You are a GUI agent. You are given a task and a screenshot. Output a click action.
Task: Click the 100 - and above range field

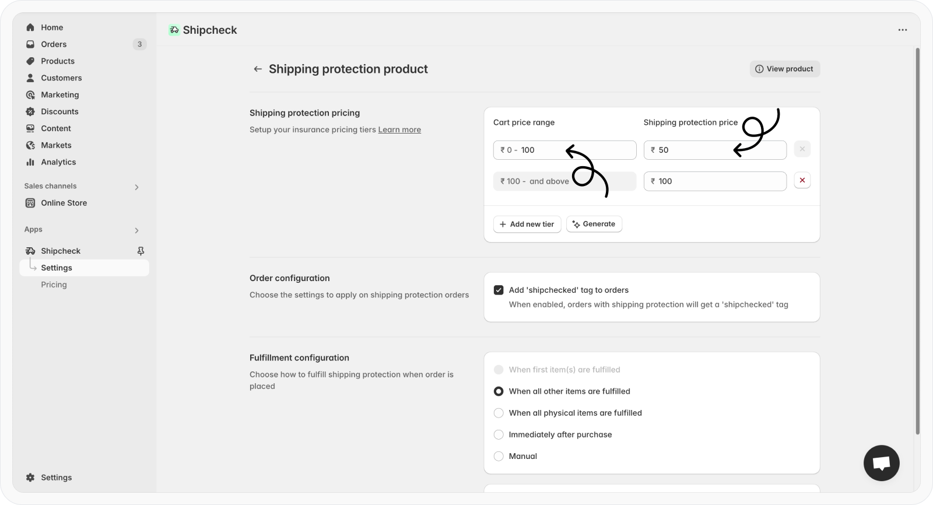pos(564,181)
